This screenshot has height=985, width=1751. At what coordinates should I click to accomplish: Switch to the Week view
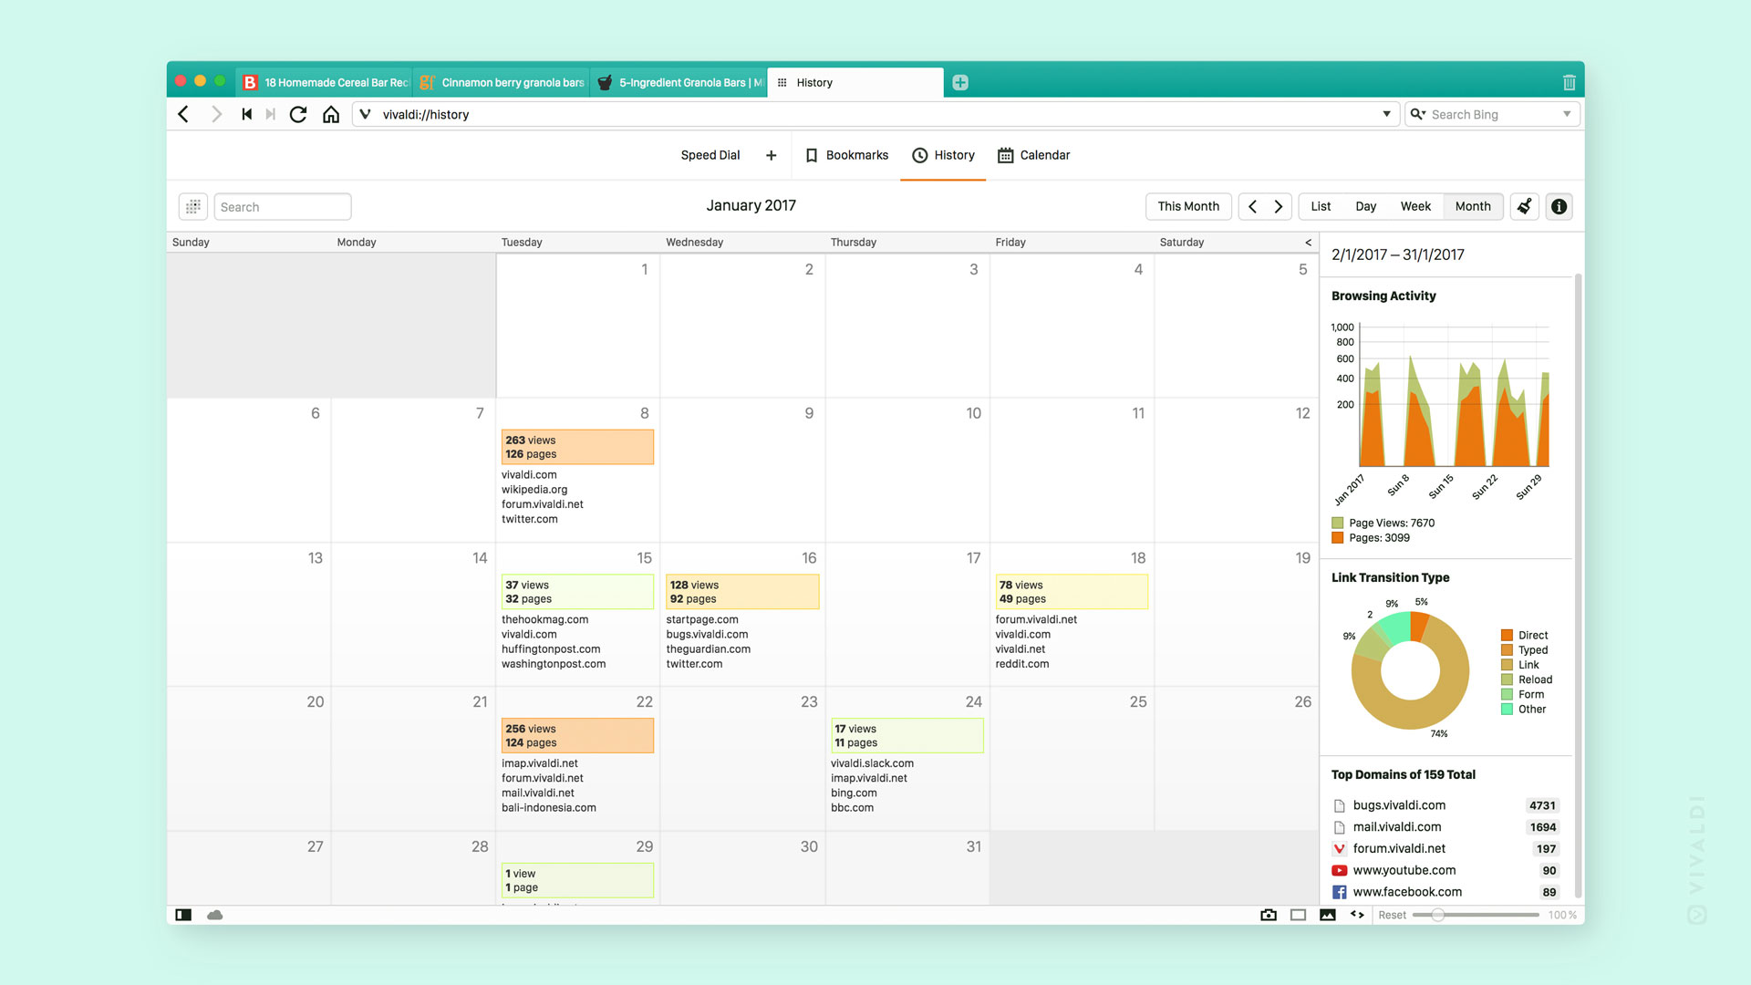pos(1416,205)
